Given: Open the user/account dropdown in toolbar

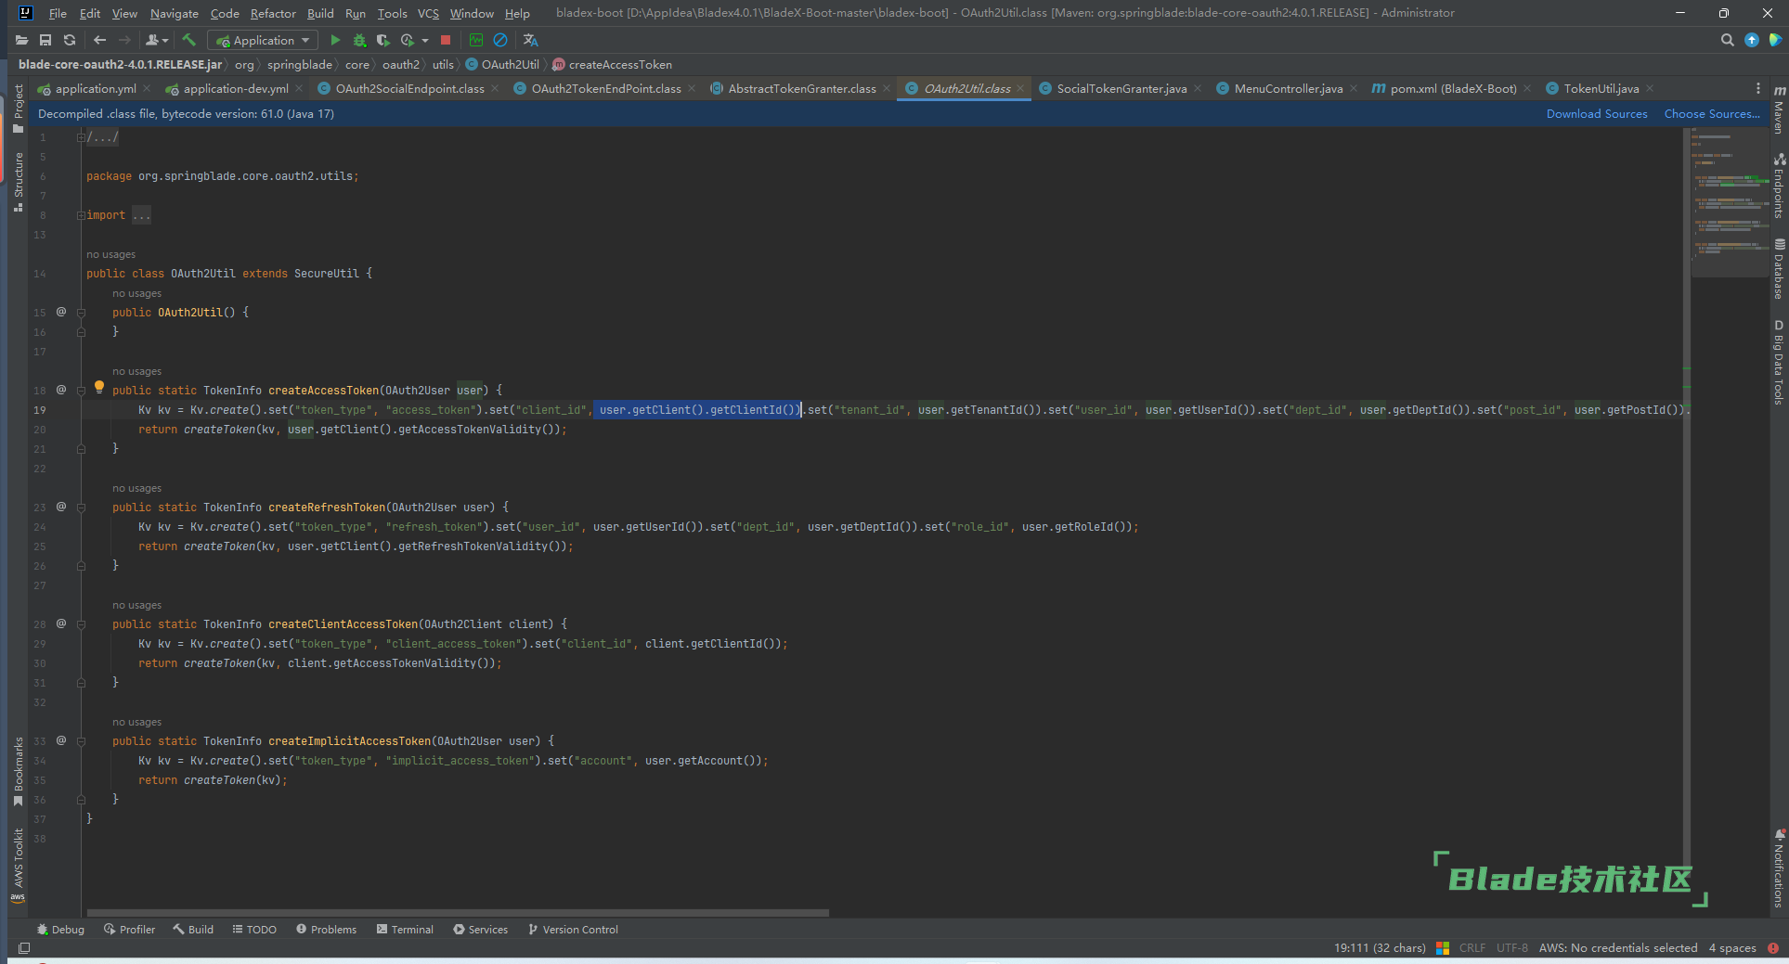Looking at the screenshot, I should [x=157, y=40].
